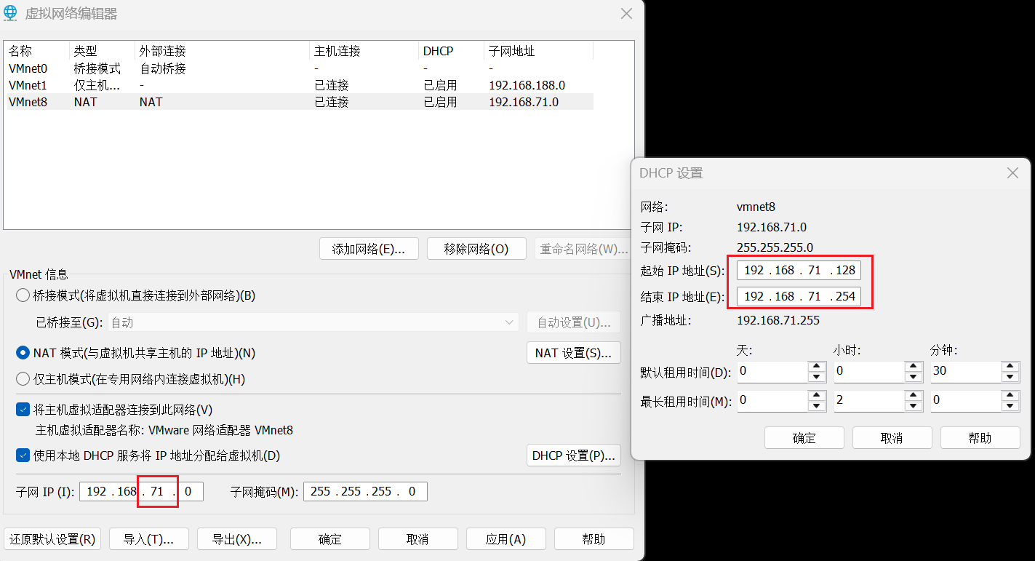Close the DHCP 设置 dialog
The image size is (1035, 561).
1012,173
